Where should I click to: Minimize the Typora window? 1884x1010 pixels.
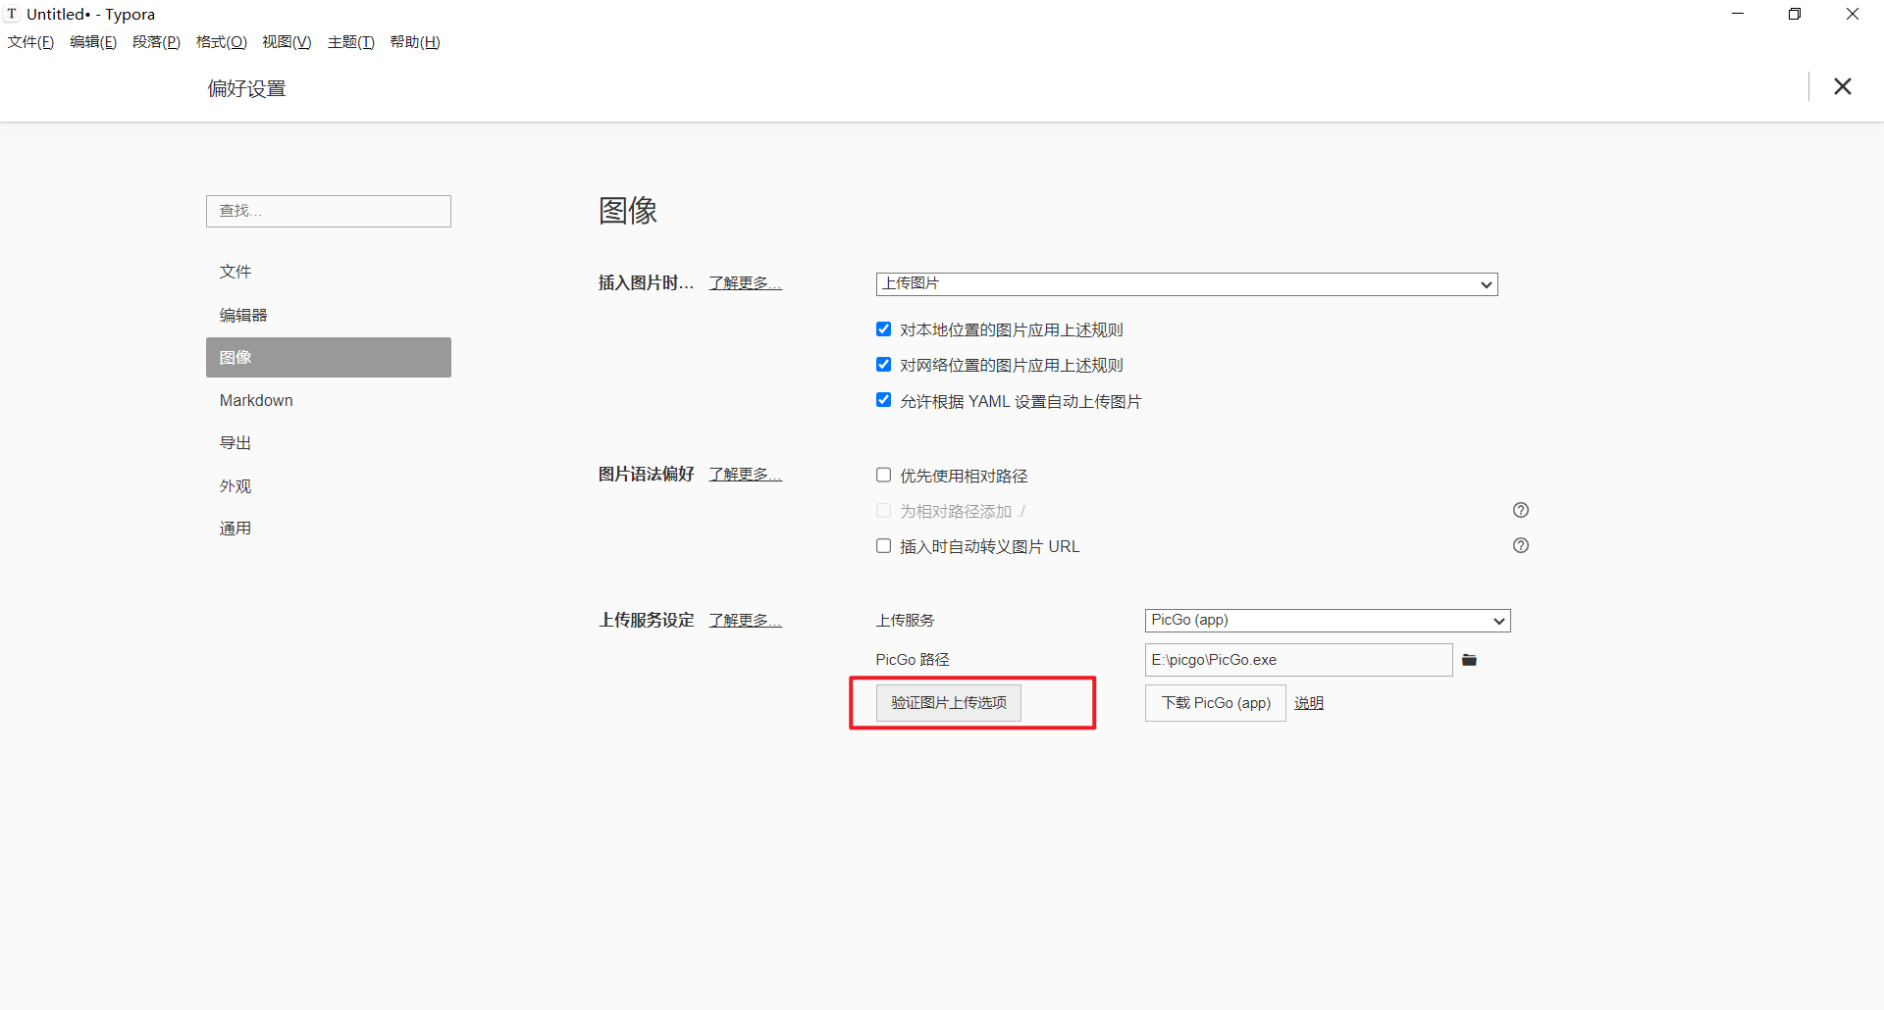click(1738, 14)
